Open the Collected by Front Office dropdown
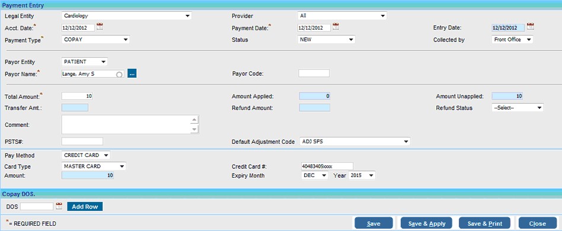This screenshot has height=231, width=562. [512, 40]
